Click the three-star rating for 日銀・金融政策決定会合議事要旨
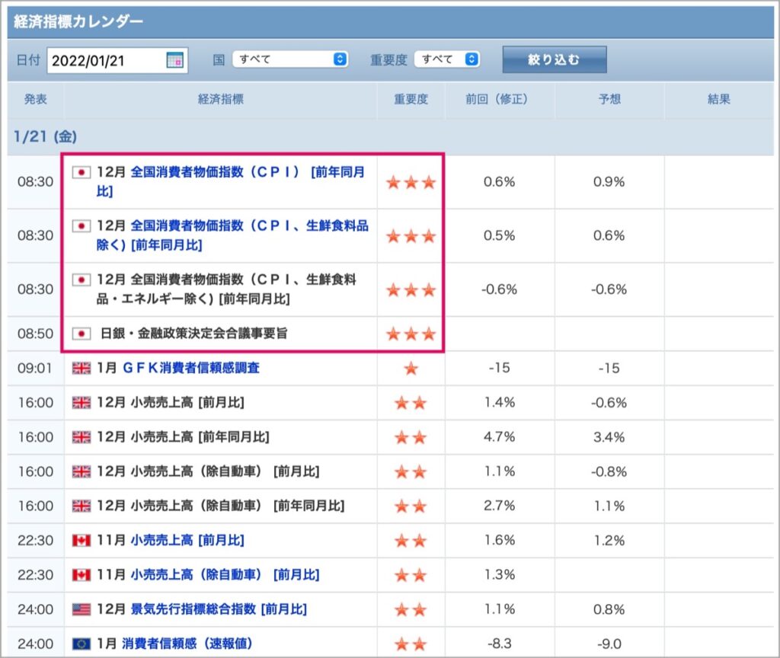780x658 pixels. pos(411,334)
